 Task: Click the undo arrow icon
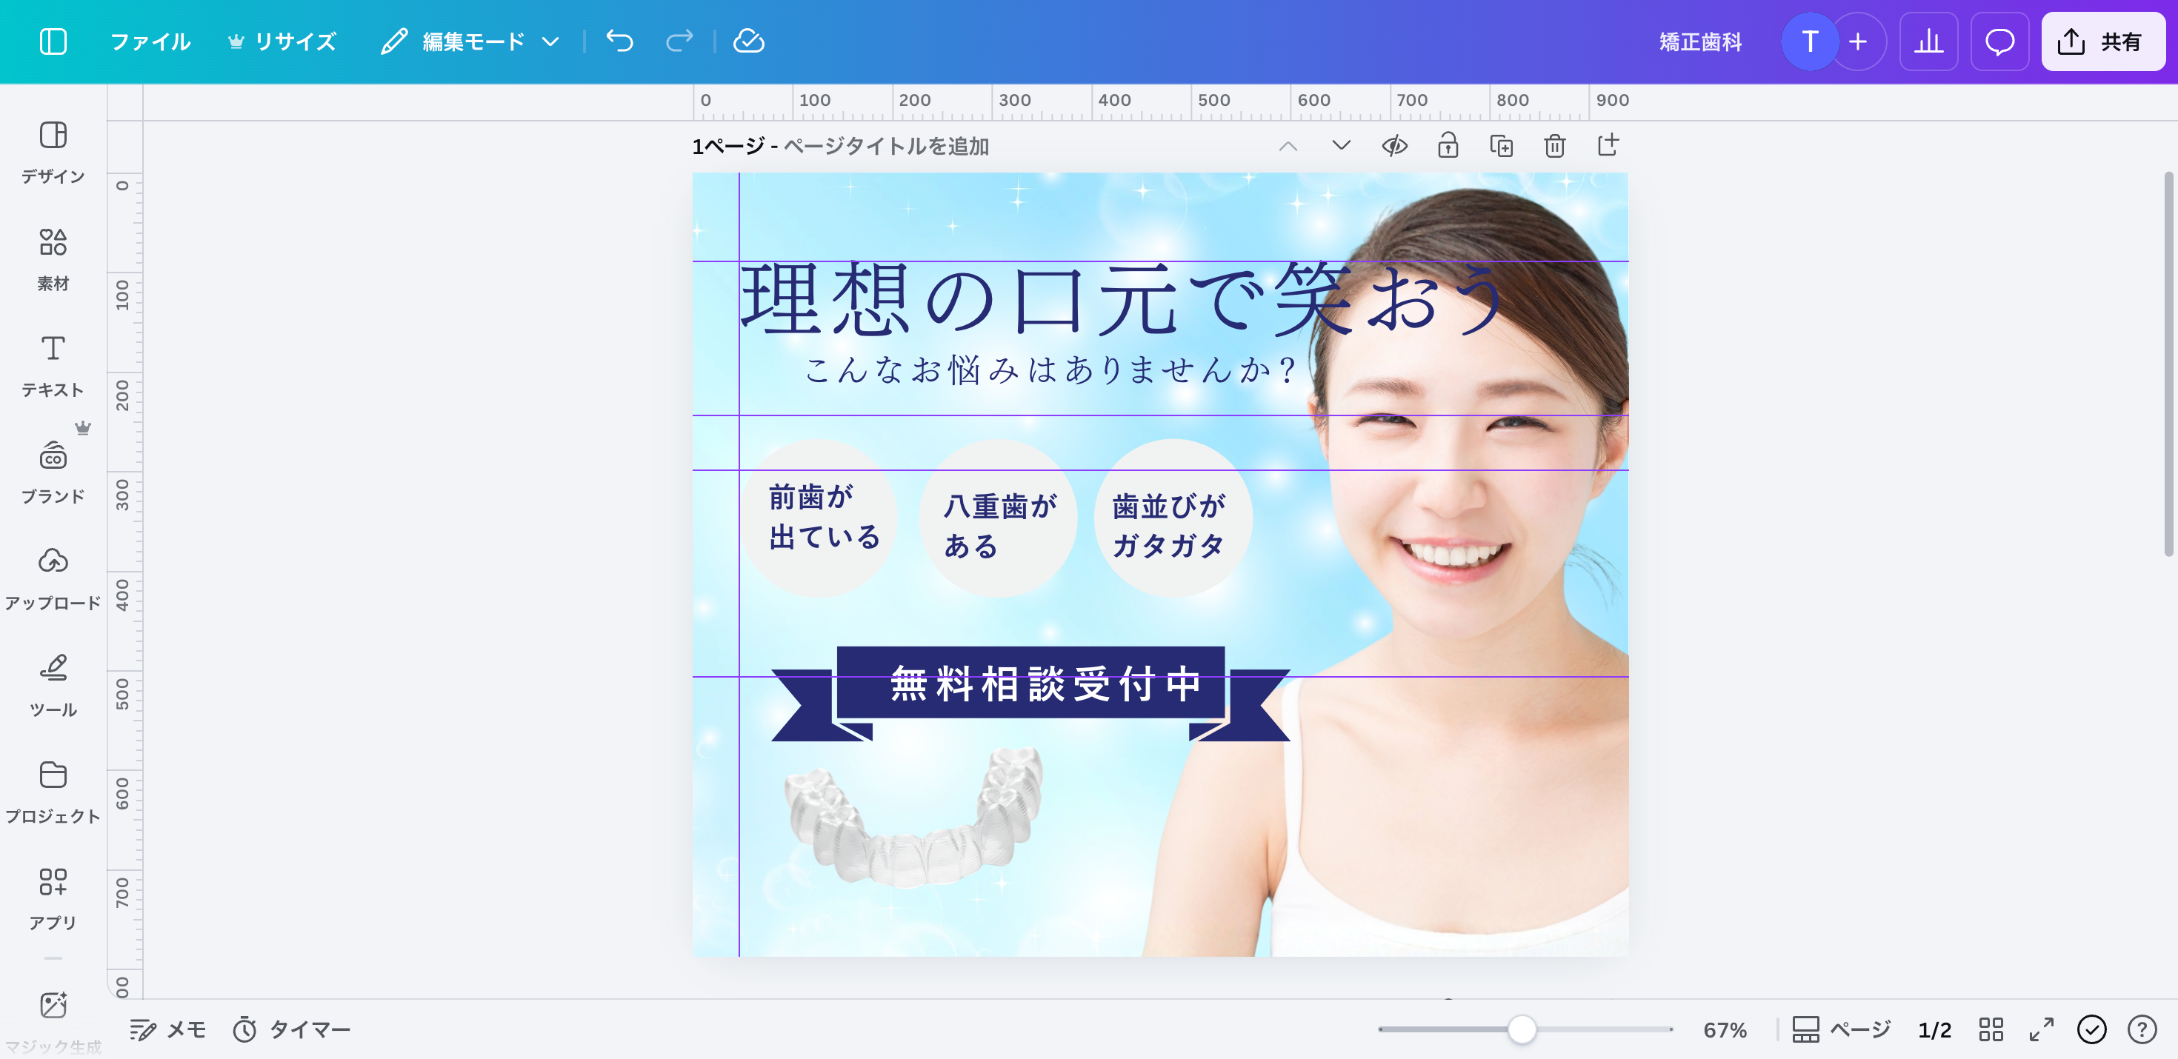click(620, 41)
